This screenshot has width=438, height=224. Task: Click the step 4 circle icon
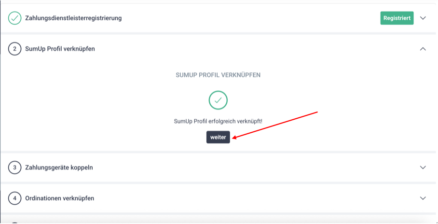click(15, 198)
